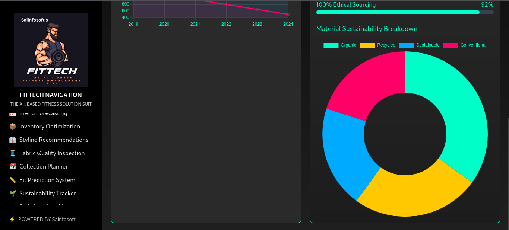Open the Fabric Quality Inspection page

coord(52,153)
